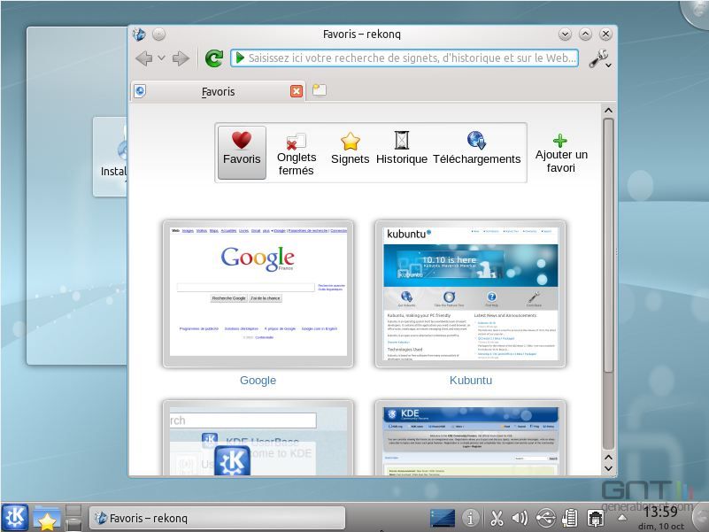The image size is (709, 532).
Task: Click the info notification tray icon
Action: tap(471, 518)
